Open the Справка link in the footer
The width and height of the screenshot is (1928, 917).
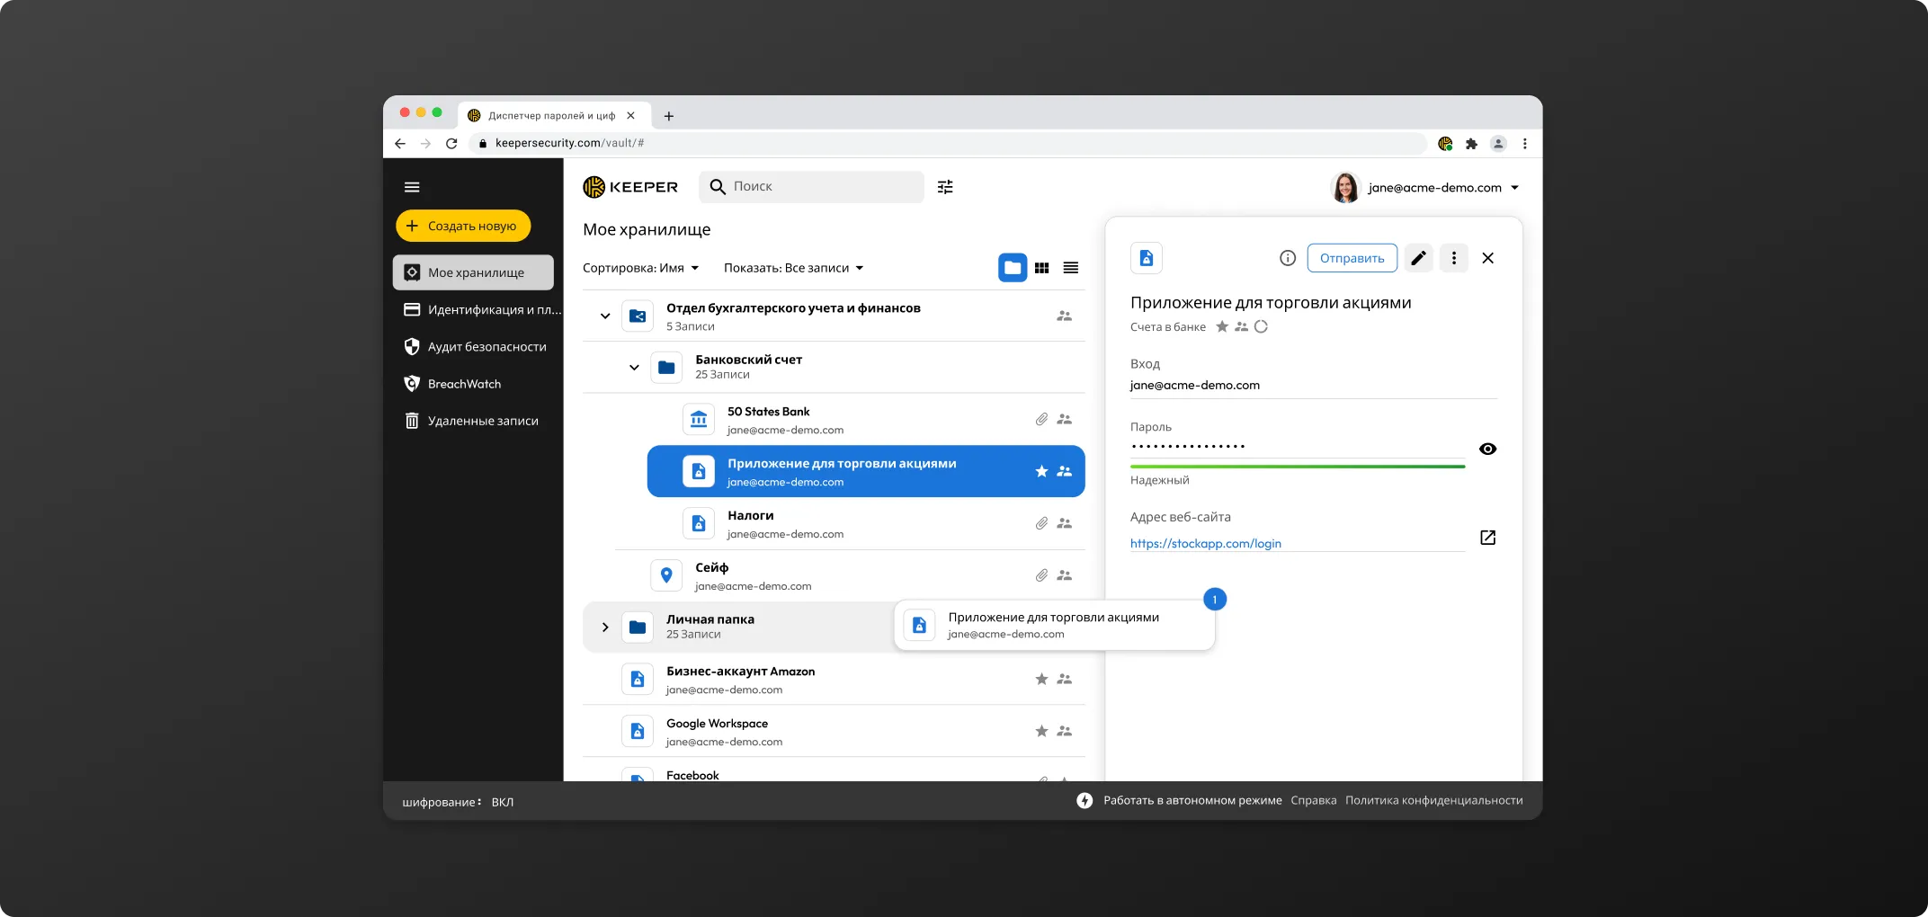1313,800
